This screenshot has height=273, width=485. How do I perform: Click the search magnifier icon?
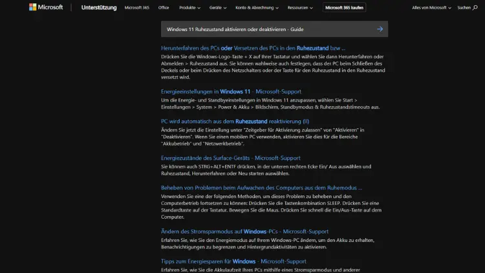pos(475,7)
